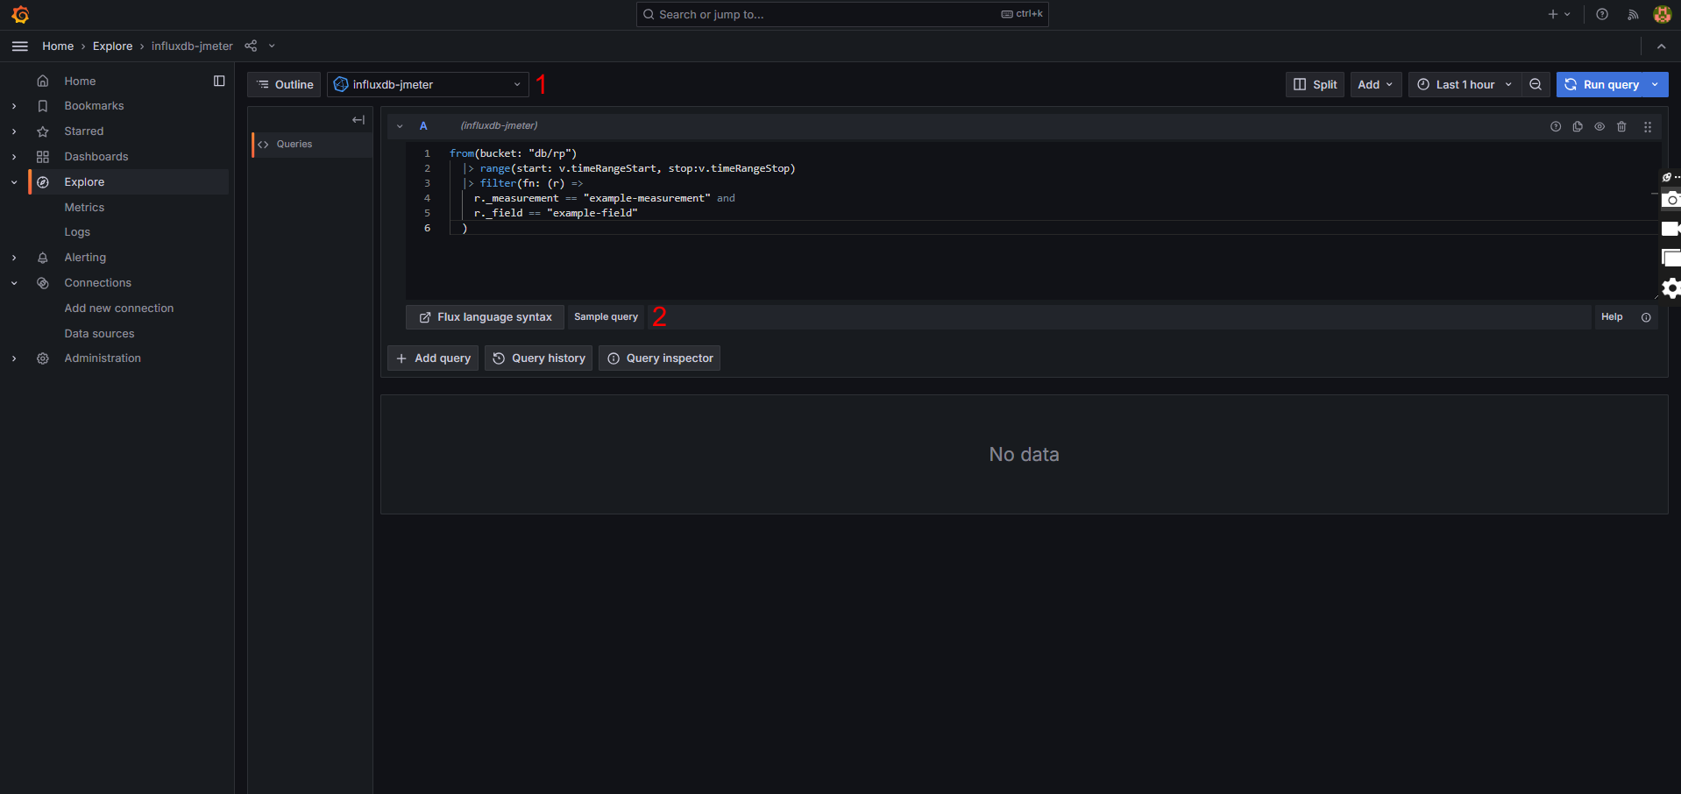The height and width of the screenshot is (794, 1681).
Task: Expand the Administration section arrow
Action: 14,358
